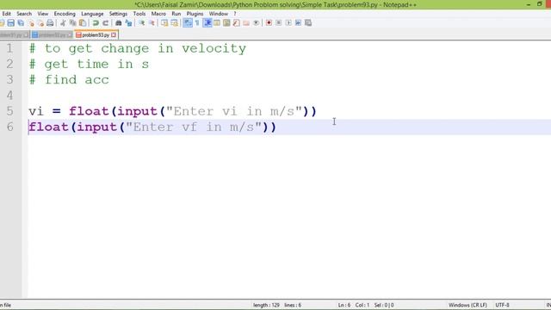
Task: Place cursor in '# get time in s' comment
Action: [89, 65]
